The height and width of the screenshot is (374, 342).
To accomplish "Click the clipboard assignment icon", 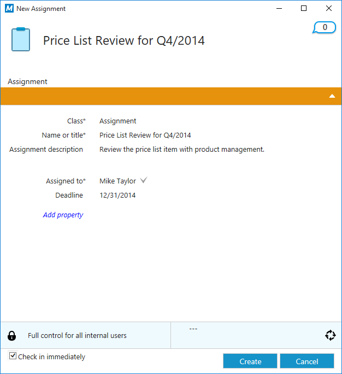I will (x=21, y=39).
